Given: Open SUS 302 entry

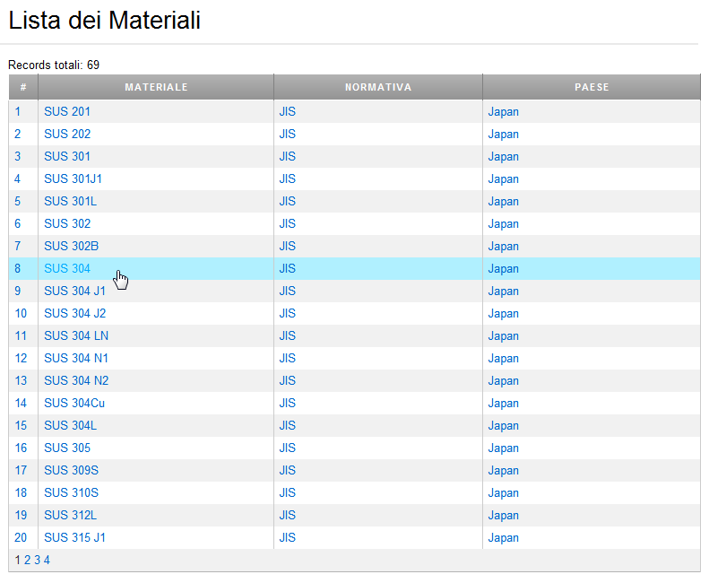Looking at the screenshot, I should click(67, 223).
